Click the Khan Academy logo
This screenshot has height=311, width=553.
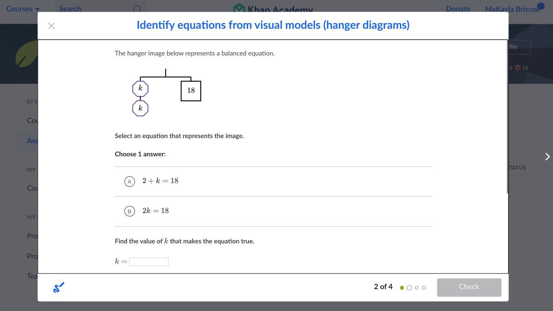pyautogui.click(x=273, y=9)
